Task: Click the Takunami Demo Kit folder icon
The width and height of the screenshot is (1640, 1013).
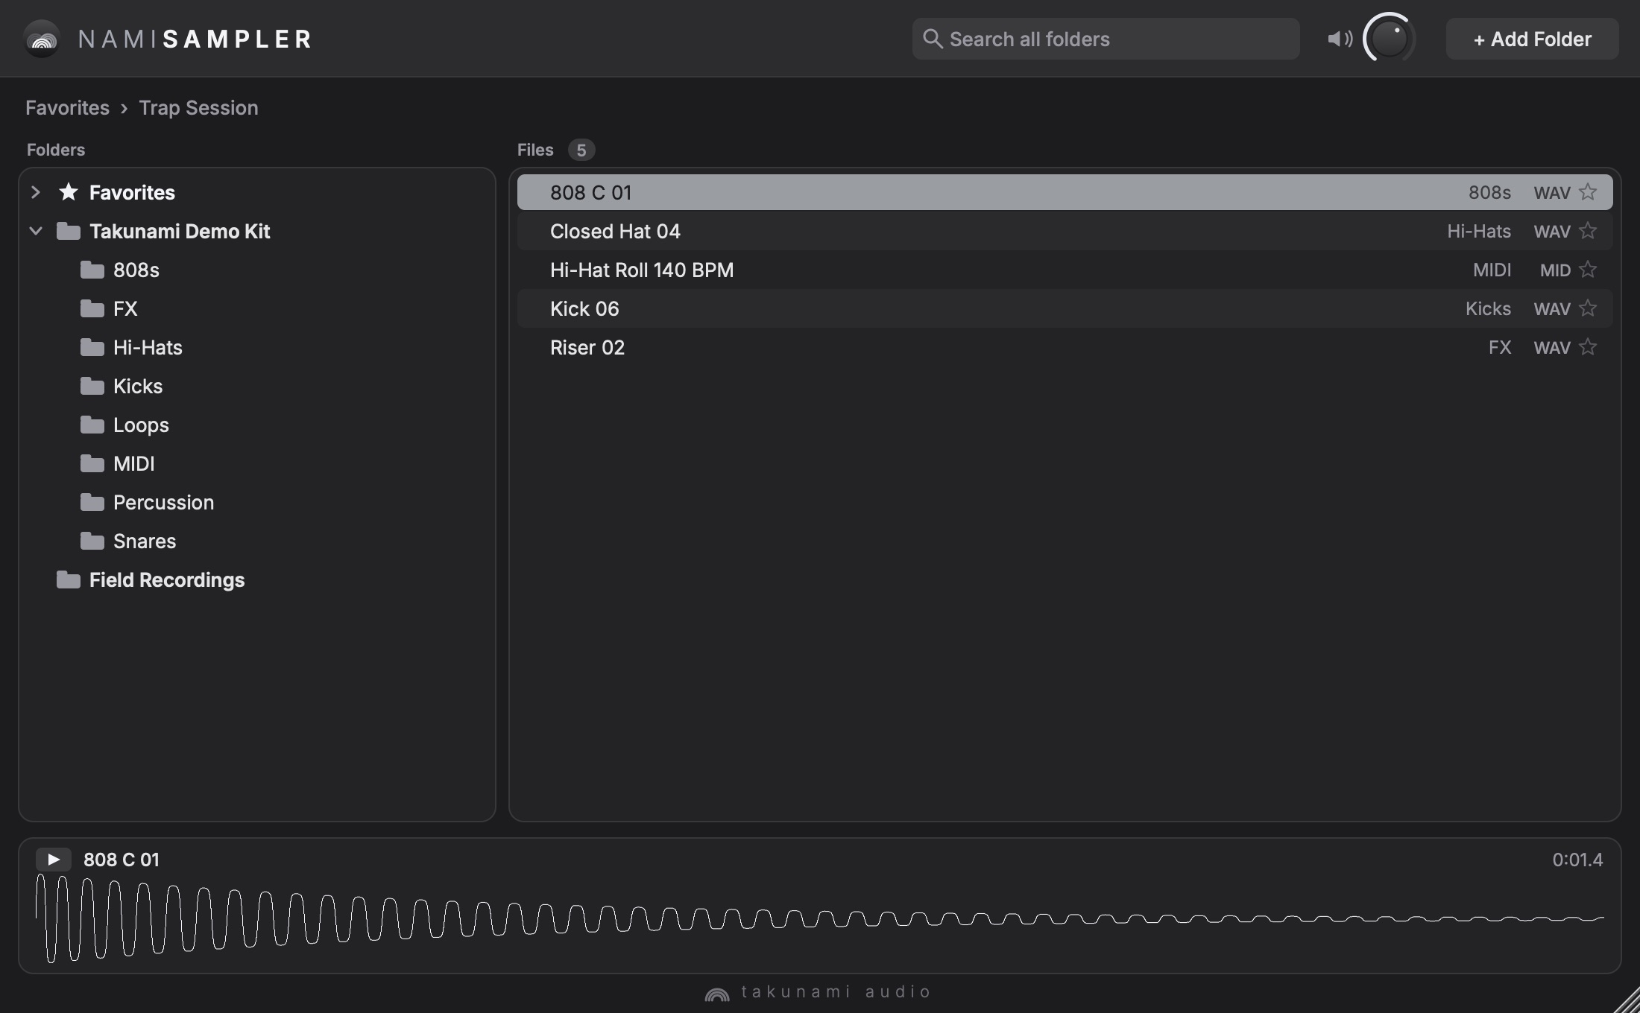Action: (69, 231)
